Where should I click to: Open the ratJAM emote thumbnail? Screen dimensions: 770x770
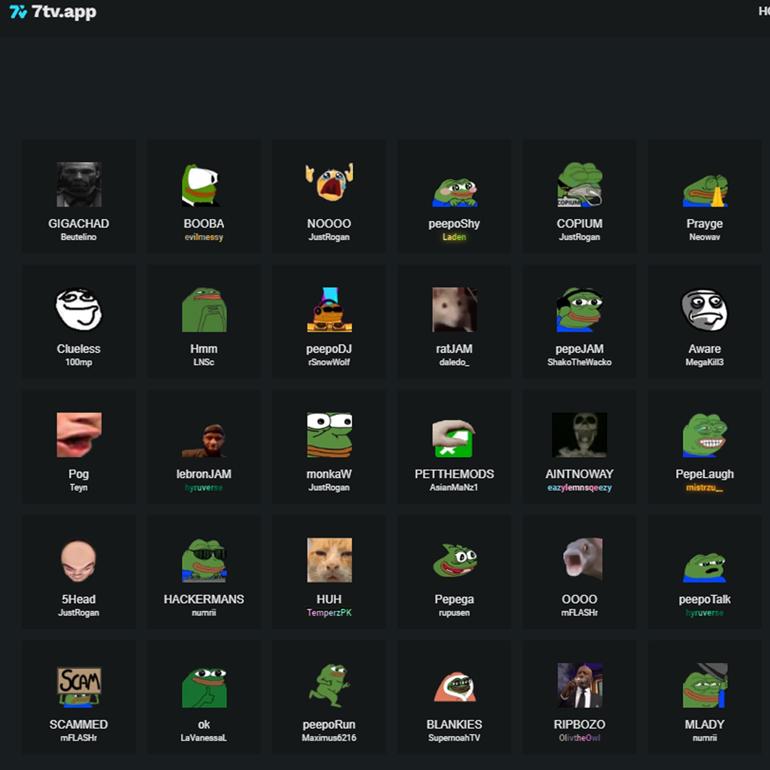(x=454, y=310)
